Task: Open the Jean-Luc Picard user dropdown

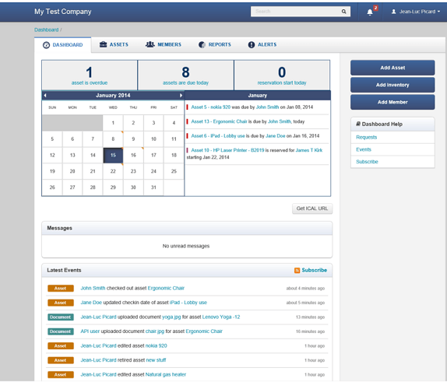Action: (416, 12)
